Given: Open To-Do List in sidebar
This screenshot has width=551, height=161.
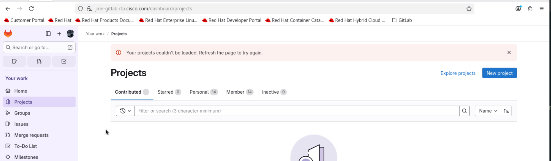Looking at the screenshot, I should tap(39, 146).
